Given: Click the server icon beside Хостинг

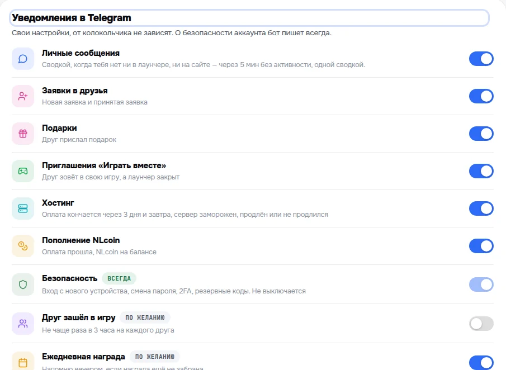Looking at the screenshot, I should pyautogui.click(x=23, y=208).
